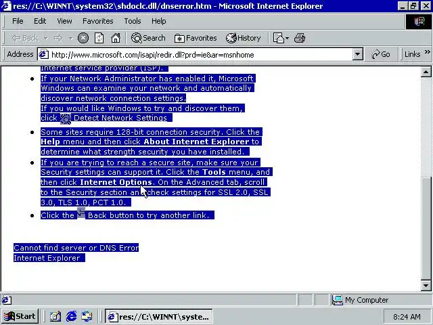
Task: Click the Stop loading icon
Action: click(x=83, y=38)
